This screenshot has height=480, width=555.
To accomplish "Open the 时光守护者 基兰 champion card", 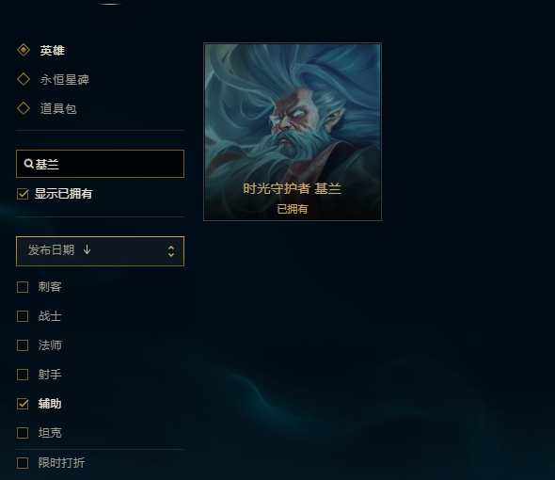I will point(293,132).
